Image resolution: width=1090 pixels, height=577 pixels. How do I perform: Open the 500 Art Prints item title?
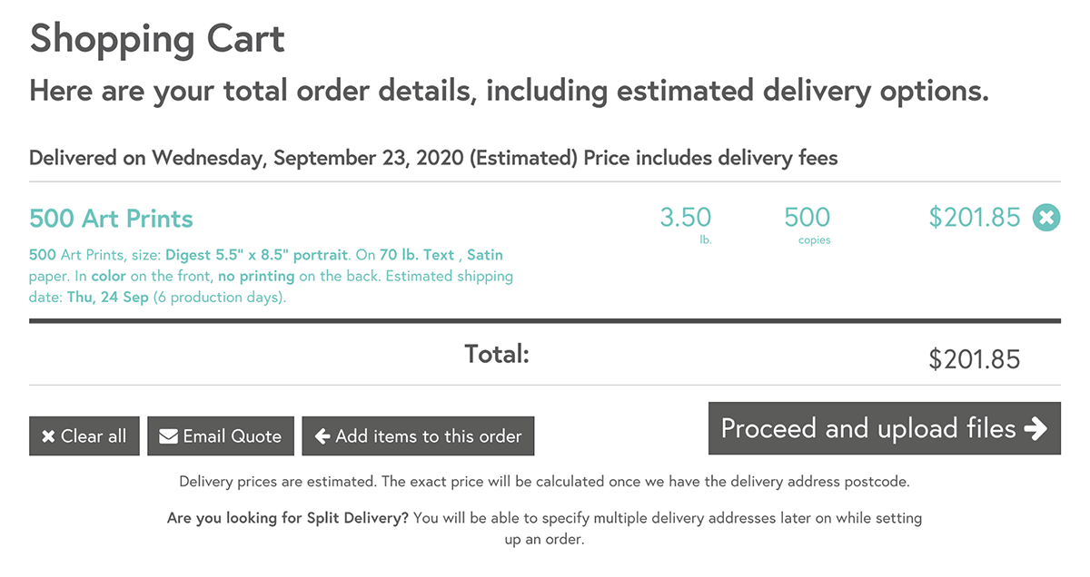pos(111,219)
